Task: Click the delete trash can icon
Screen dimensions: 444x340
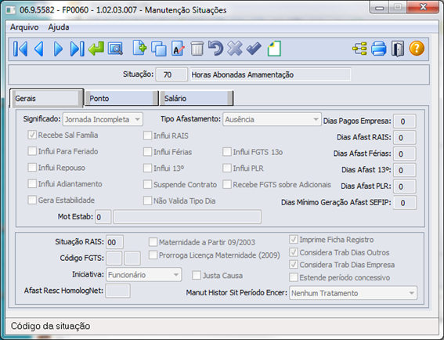Action: click(x=197, y=49)
